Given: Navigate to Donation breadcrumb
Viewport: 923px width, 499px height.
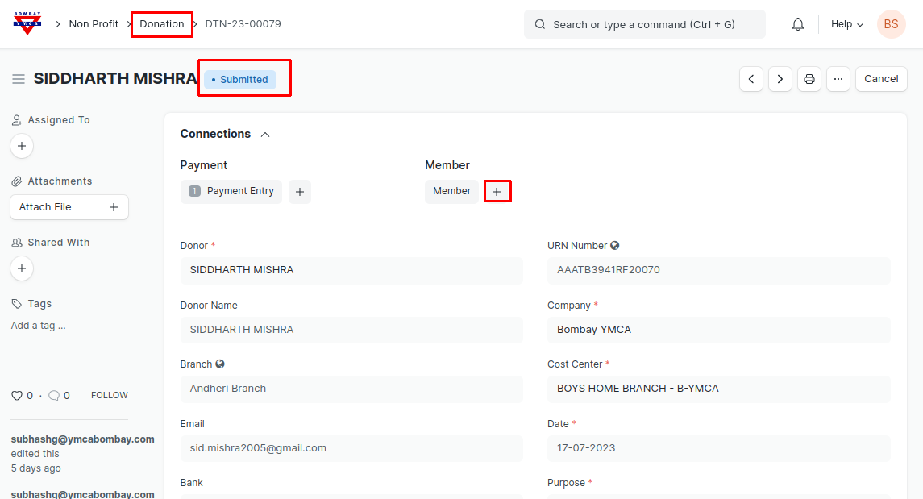Looking at the screenshot, I should [x=162, y=24].
